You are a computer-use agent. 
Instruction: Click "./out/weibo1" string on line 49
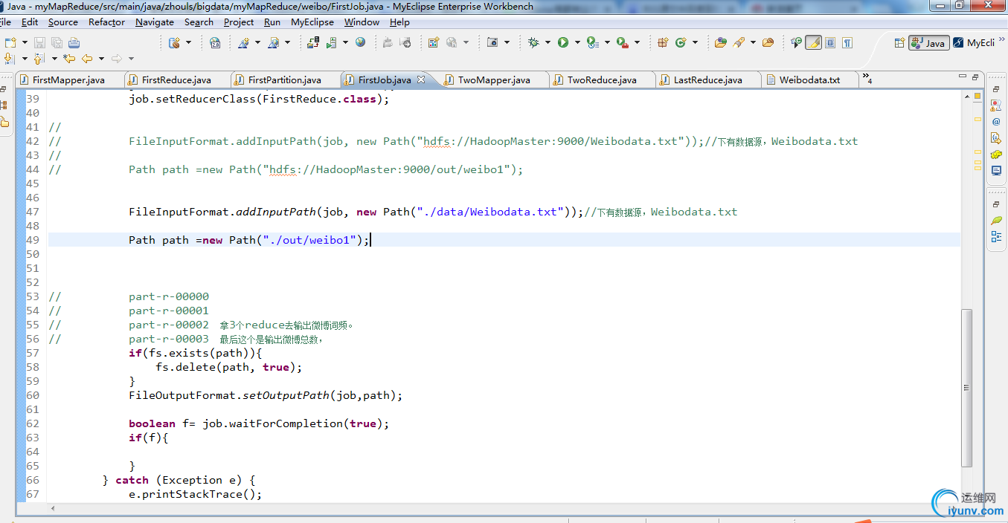[x=308, y=240]
